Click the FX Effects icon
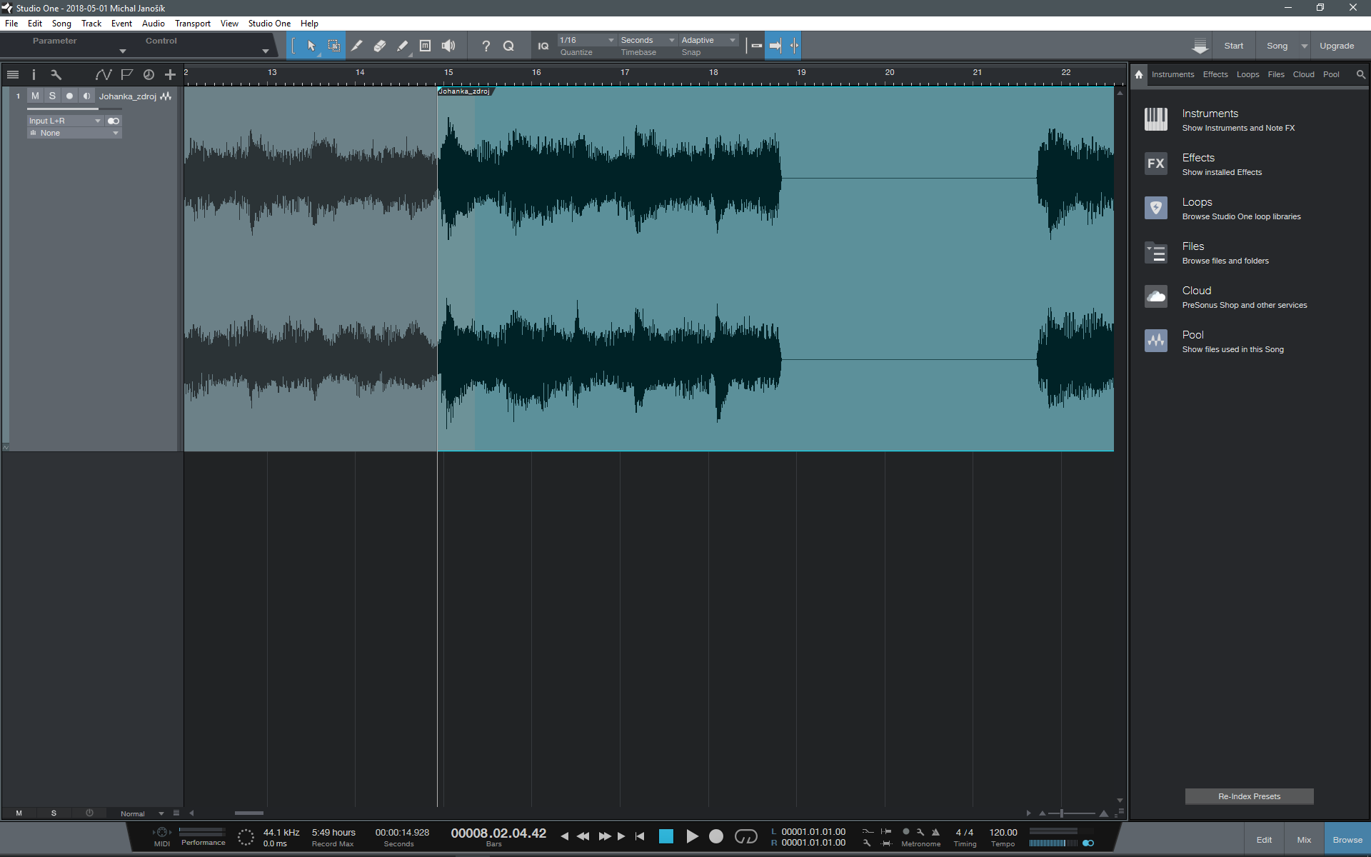The width and height of the screenshot is (1371, 857). coord(1156,164)
